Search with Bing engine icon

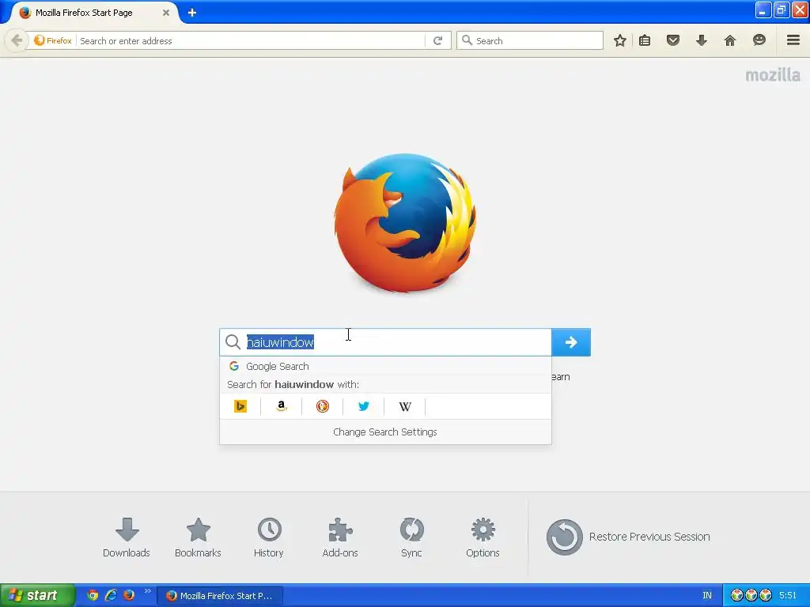click(240, 406)
